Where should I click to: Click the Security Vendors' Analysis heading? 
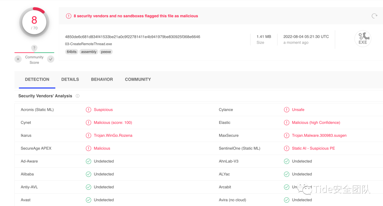click(x=45, y=96)
